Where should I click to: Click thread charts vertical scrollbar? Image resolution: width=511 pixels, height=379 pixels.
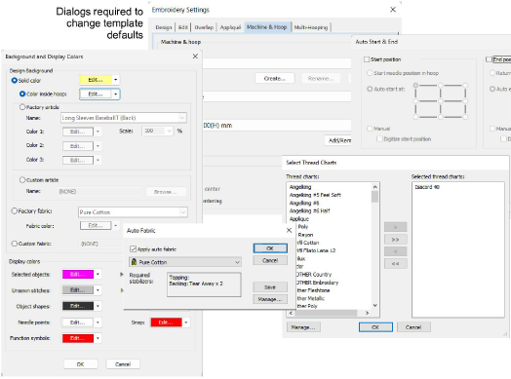coord(374,246)
